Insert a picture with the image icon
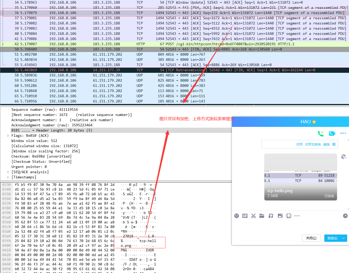The height and width of the screenshot is (273, 349). tap(280, 216)
